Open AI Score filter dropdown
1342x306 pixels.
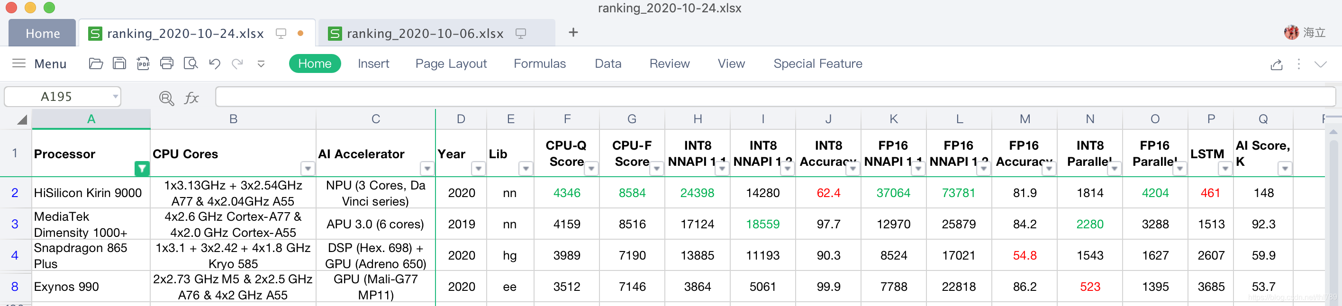coord(1285,168)
